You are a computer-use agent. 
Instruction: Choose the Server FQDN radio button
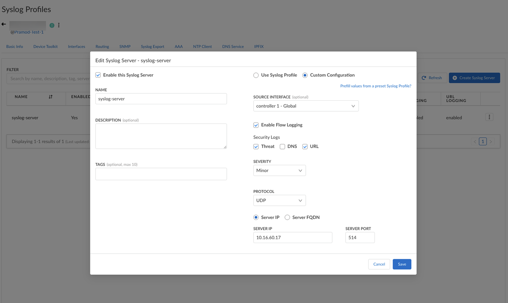pos(287,217)
